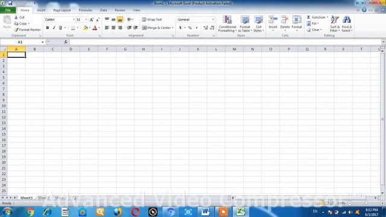Toggle Middle Align in Alignment group
The width and height of the screenshot is (386, 217).
[x=113, y=19]
